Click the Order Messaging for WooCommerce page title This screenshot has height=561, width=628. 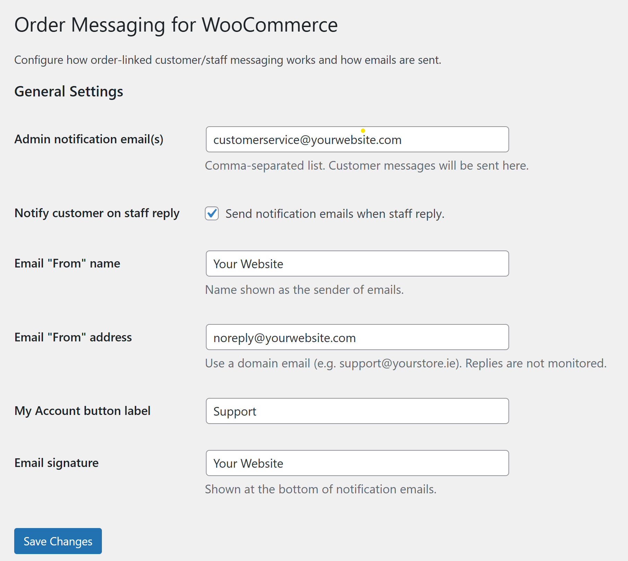pos(176,25)
